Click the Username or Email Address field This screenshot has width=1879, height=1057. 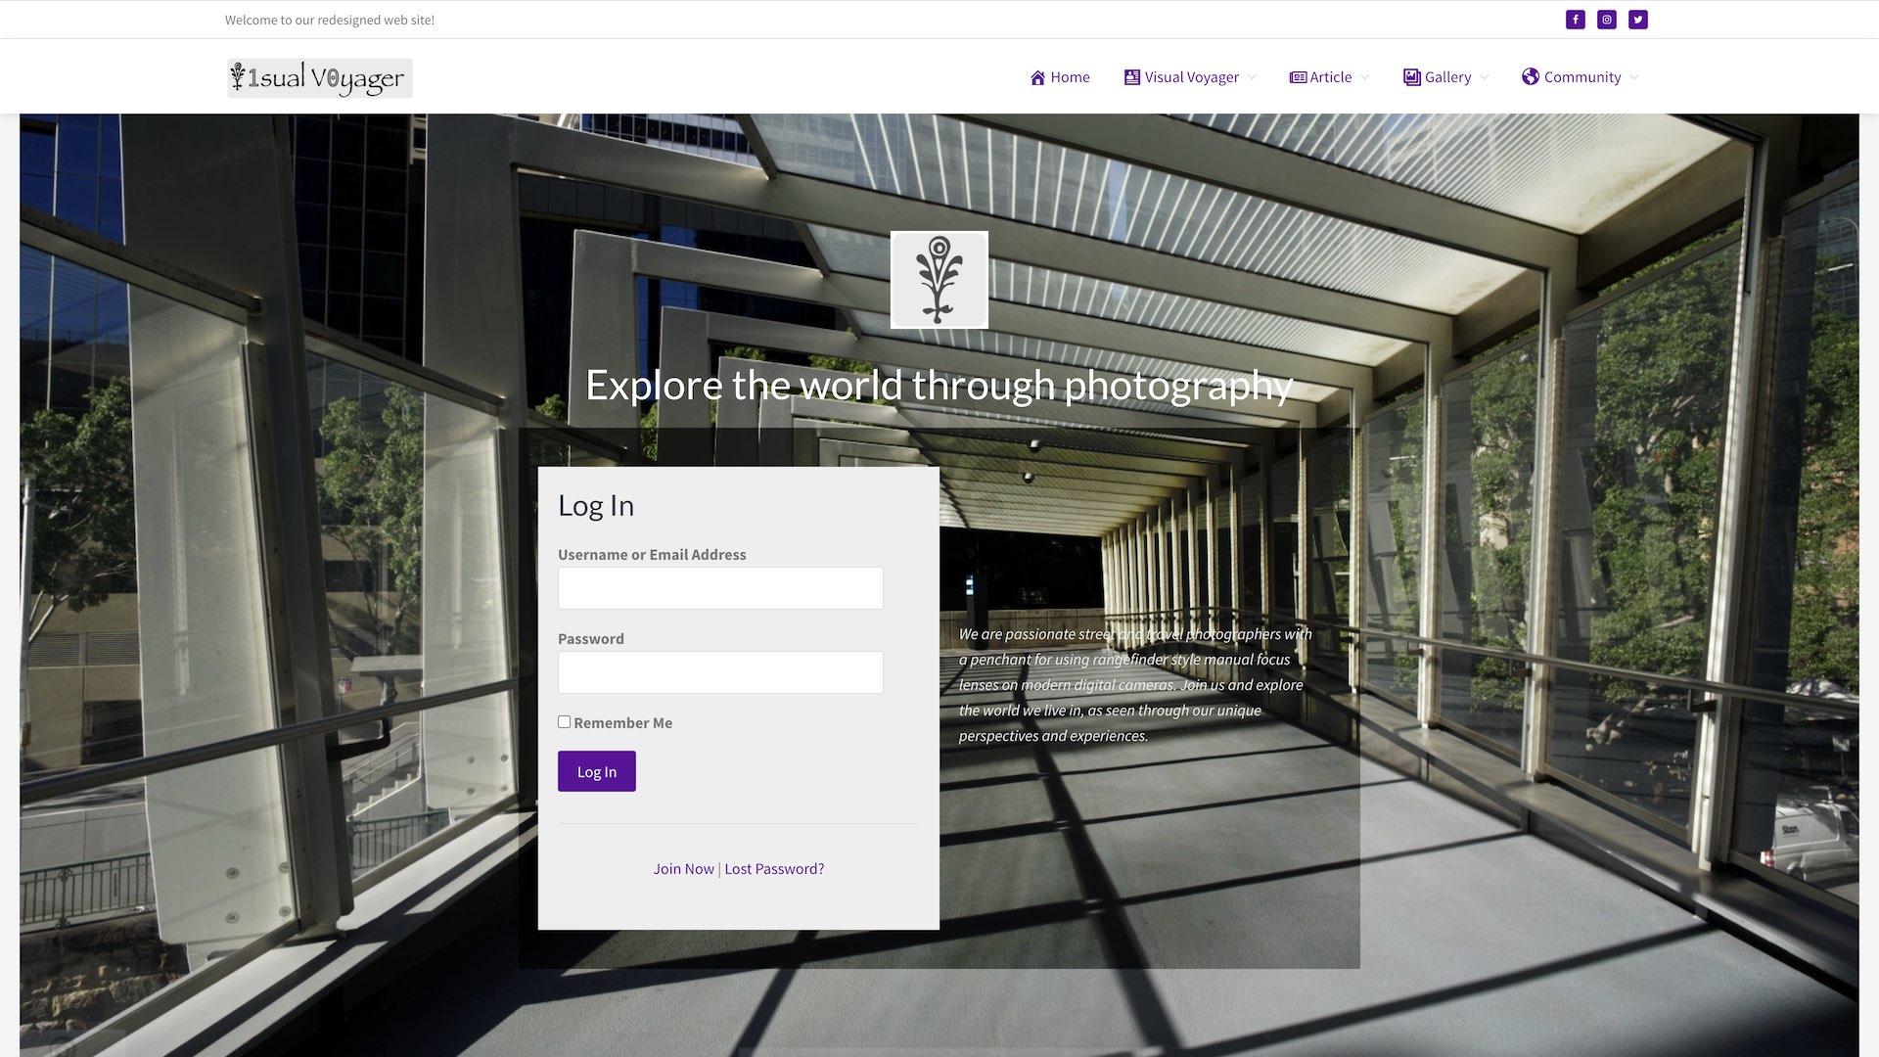click(719, 587)
